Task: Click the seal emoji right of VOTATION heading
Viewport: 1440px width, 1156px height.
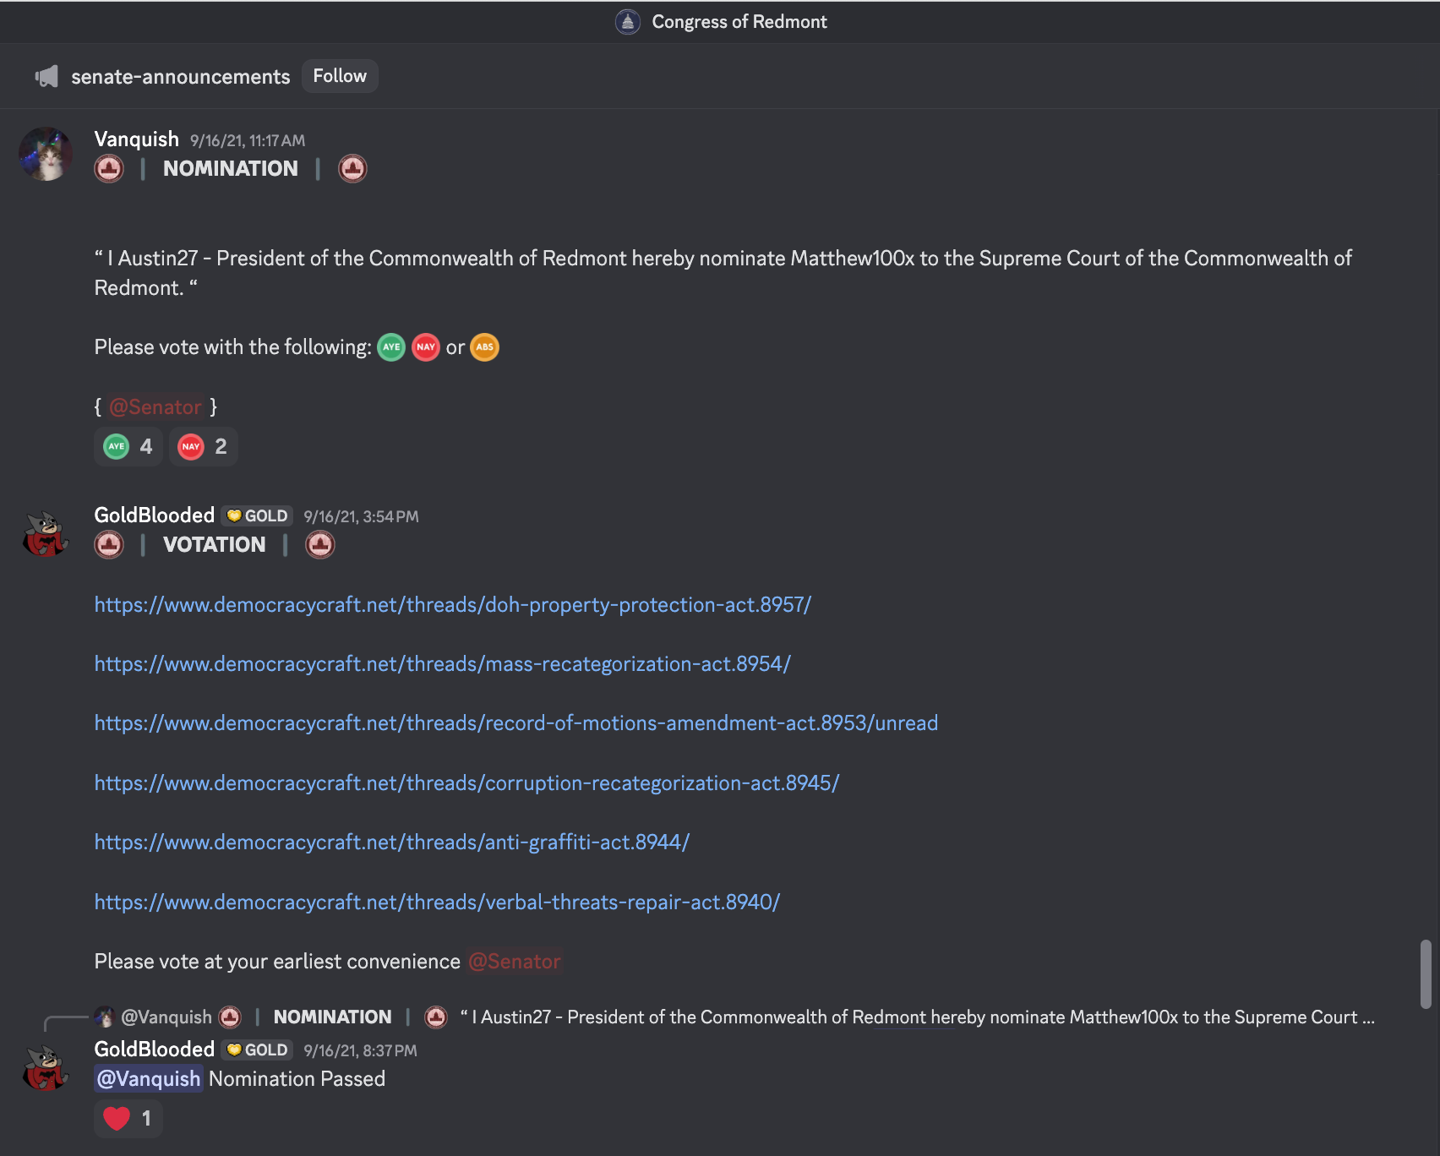Action: [x=320, y=545]
